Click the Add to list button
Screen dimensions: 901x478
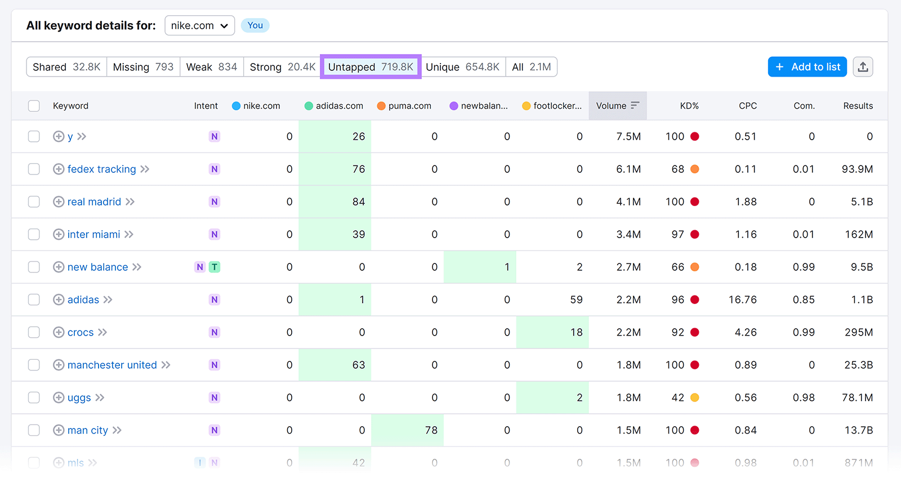tap(807, 67)
